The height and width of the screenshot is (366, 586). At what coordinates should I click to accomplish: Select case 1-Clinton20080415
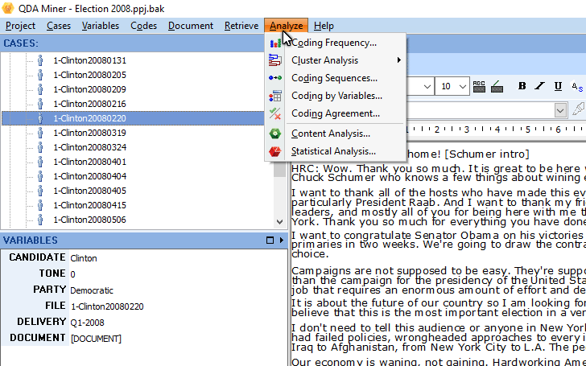point(89,205)
